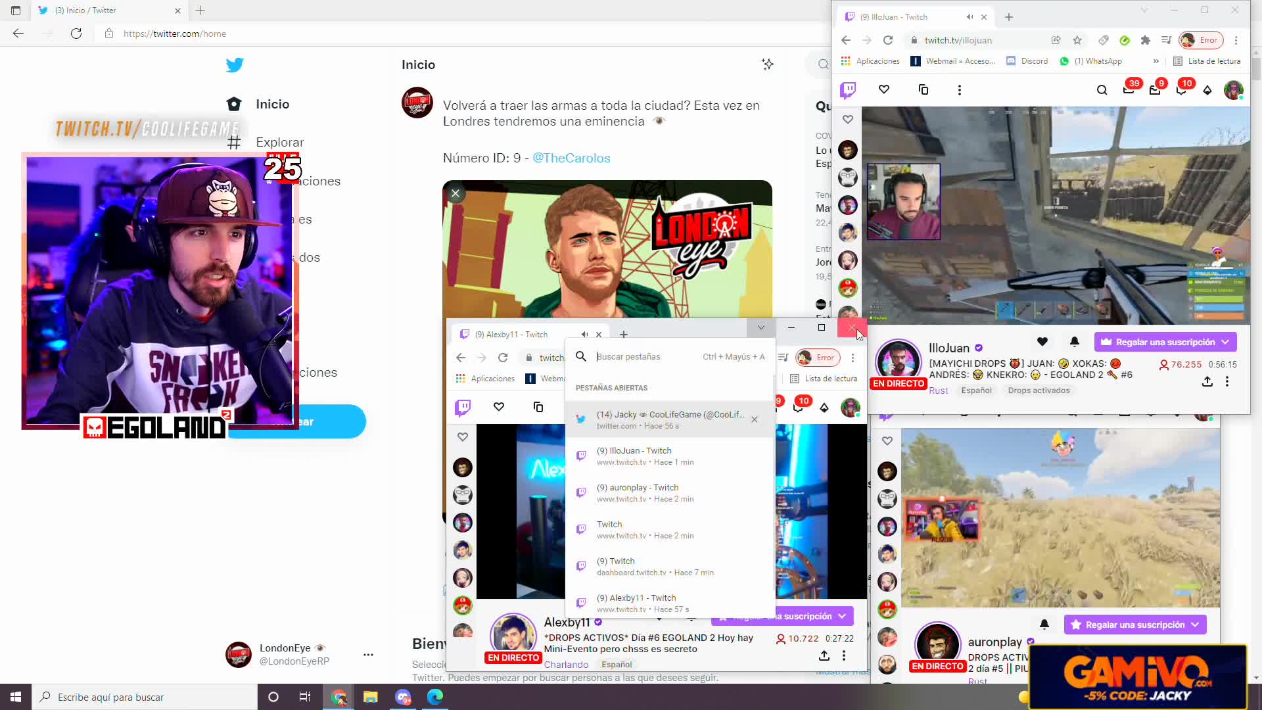Image resolution: width=1262 pixels, height=710 pixels.
Task: Open a new tab in the Edge window
Action: pos(200,11)
